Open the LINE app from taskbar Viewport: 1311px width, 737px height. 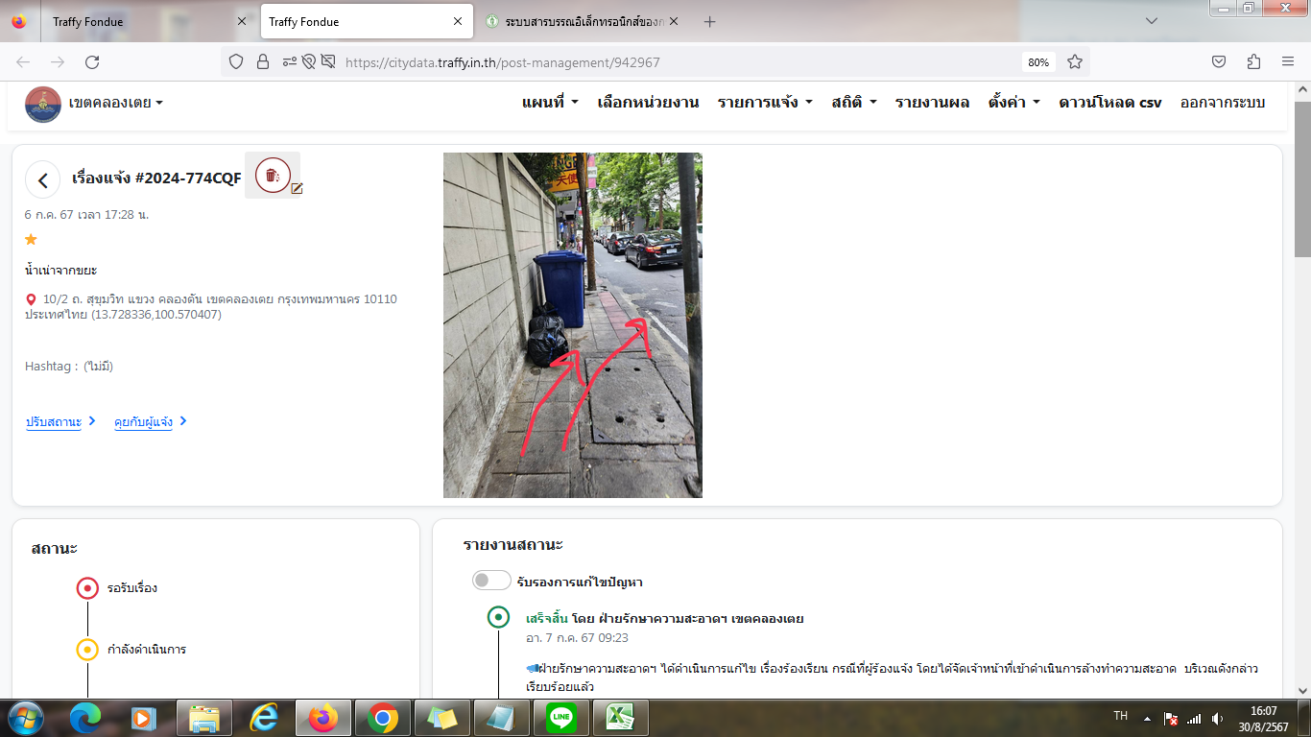pos(560,718)
